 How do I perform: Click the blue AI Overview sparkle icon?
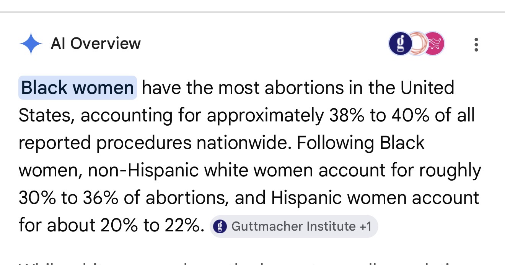tap(31, 44)
